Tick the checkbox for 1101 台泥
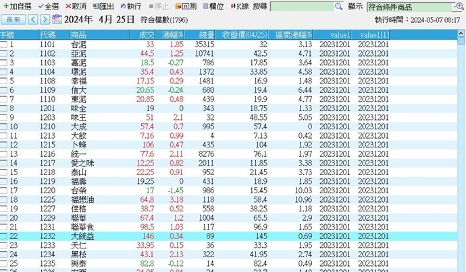466x272 pixels. (4, 44)
